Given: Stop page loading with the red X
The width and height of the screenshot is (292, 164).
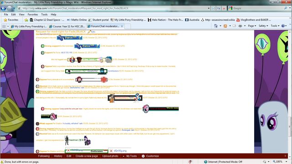Looking at the screenshot, I should point(224,8).
